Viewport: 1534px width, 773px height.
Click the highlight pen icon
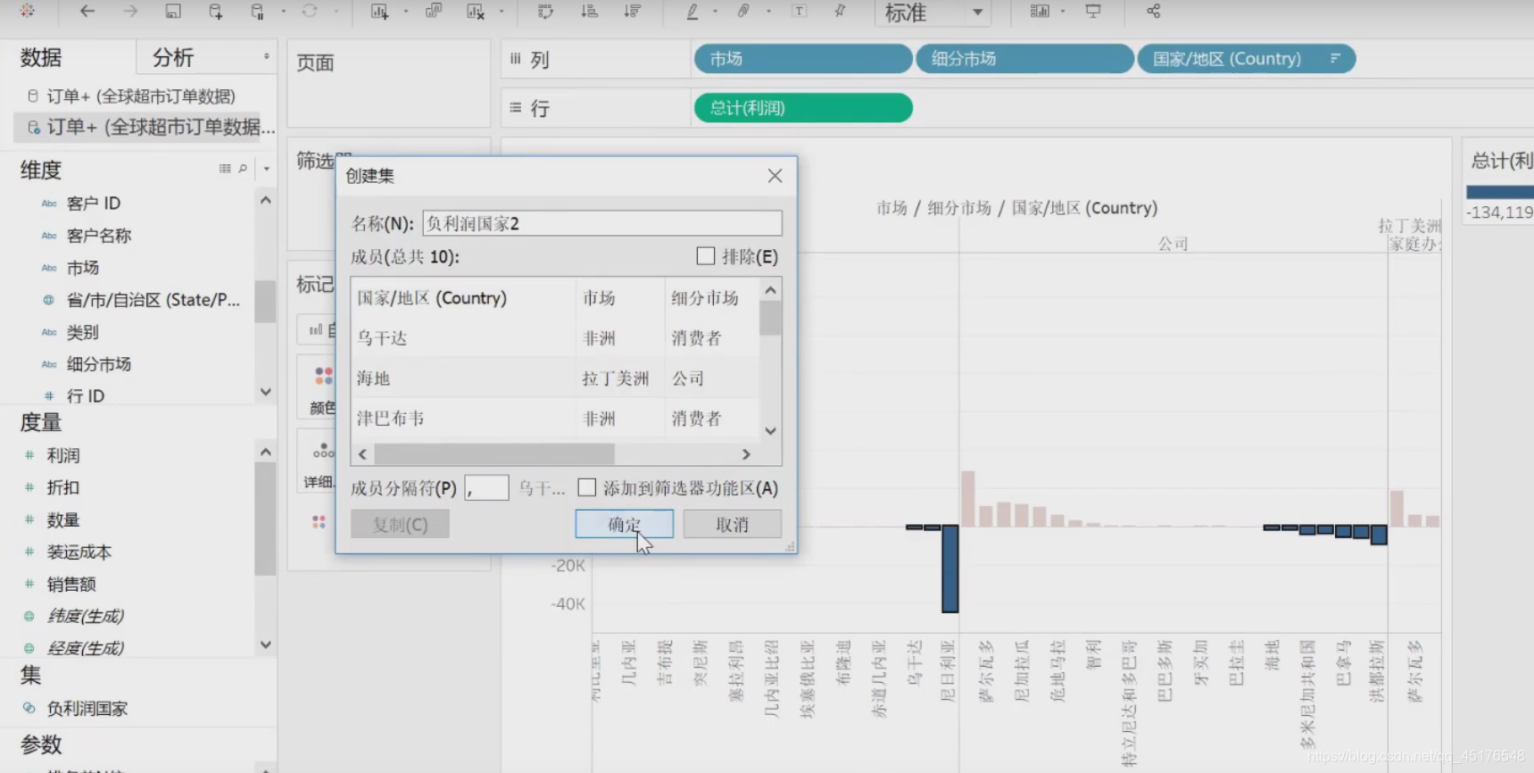pos(692,12)
